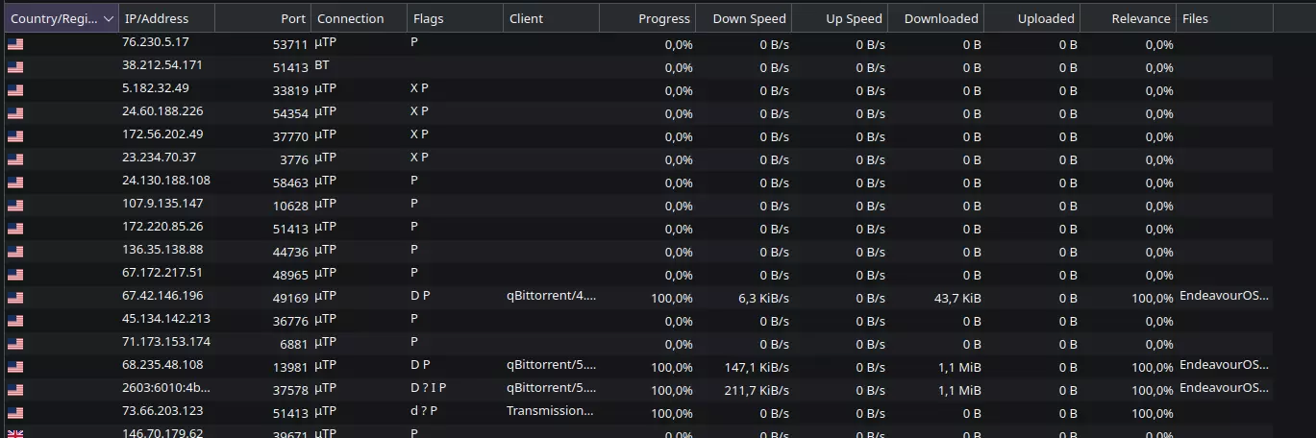This screenshot has height=438, width=1316.
Task: Sort by Client column header
Action: (x=552, y=18)
